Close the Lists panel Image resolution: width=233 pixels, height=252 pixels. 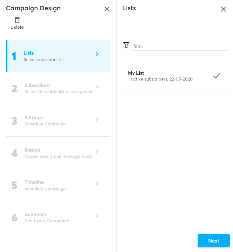pos(223,9)
